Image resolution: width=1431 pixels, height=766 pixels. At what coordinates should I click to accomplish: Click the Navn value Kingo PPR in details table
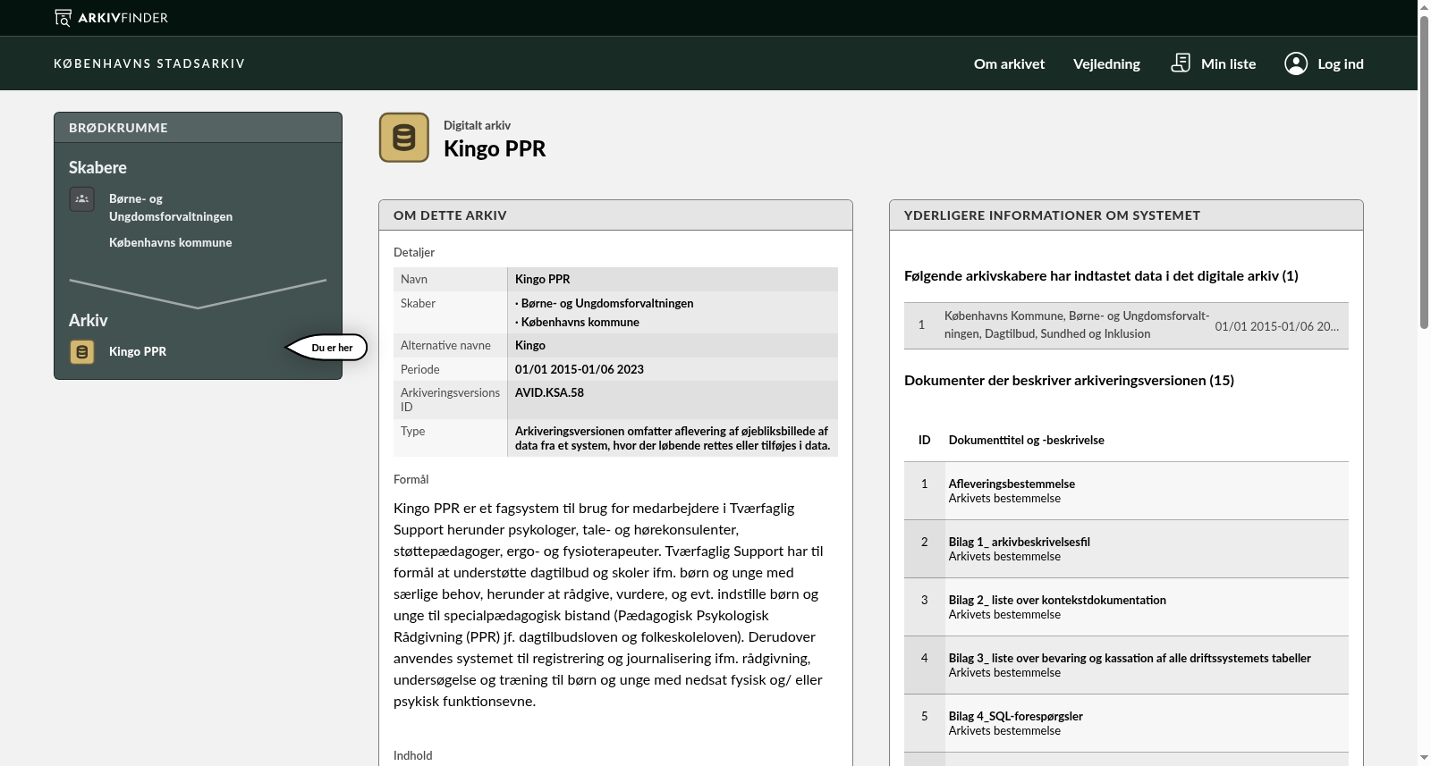point(542,279)
